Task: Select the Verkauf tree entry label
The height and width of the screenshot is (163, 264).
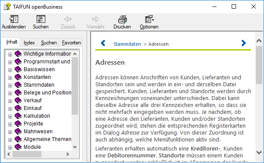Action: point(32,100)
